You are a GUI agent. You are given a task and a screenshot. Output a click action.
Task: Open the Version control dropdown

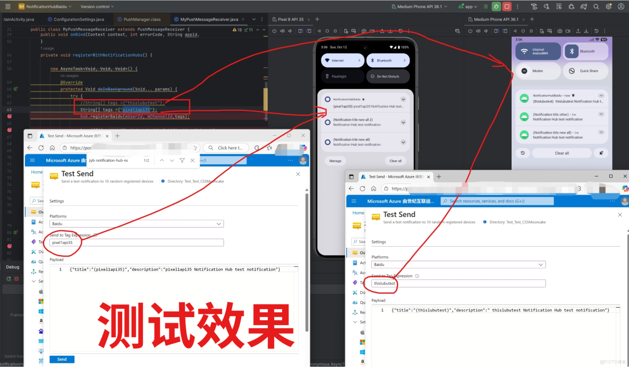96,6
